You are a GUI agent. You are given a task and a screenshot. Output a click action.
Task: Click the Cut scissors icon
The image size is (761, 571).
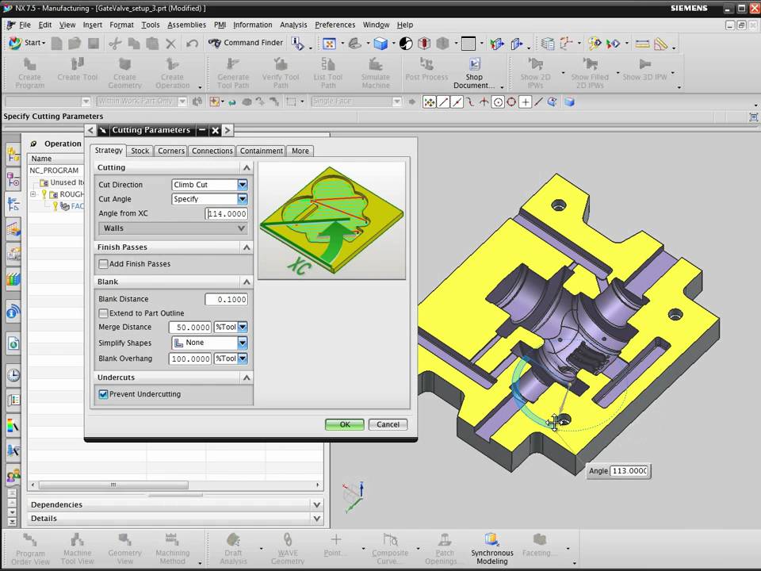[115, 44]
